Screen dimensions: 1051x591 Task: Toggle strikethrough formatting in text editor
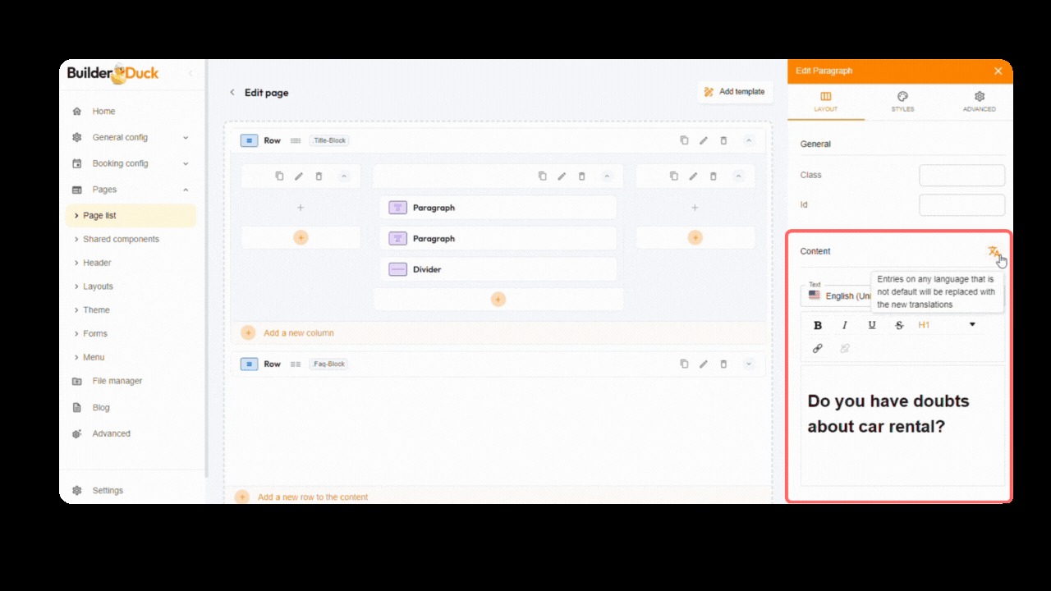tap(899, 325)
